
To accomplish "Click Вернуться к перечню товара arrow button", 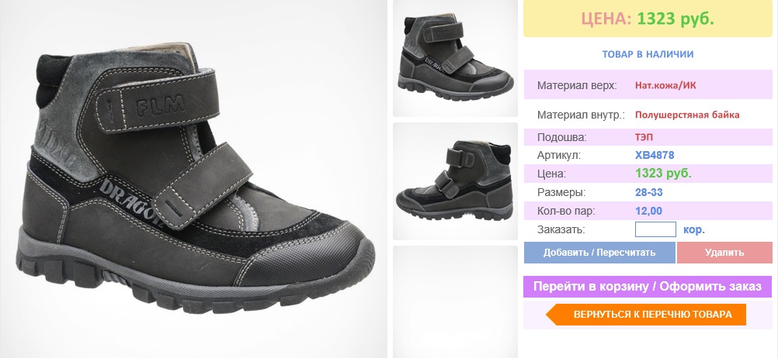I will point(646,315).
